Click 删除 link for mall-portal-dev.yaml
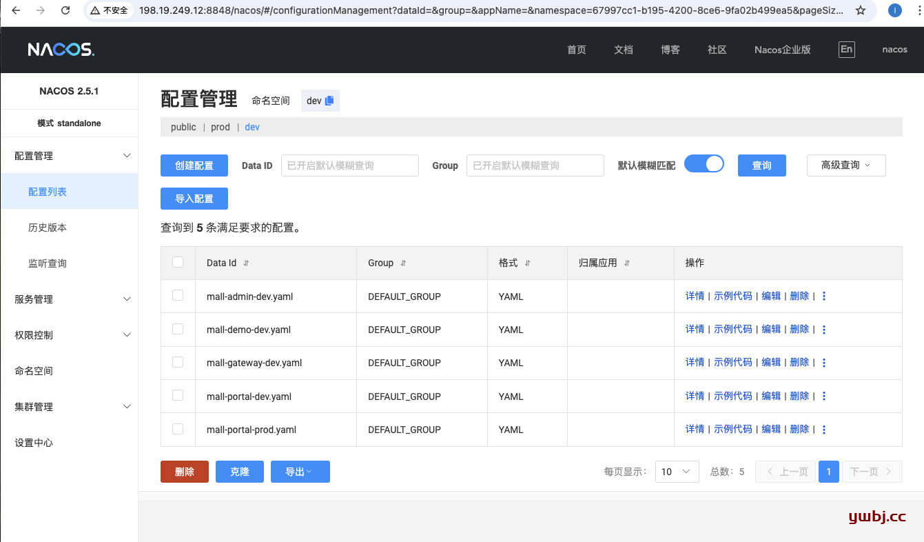 coord(799,396)
